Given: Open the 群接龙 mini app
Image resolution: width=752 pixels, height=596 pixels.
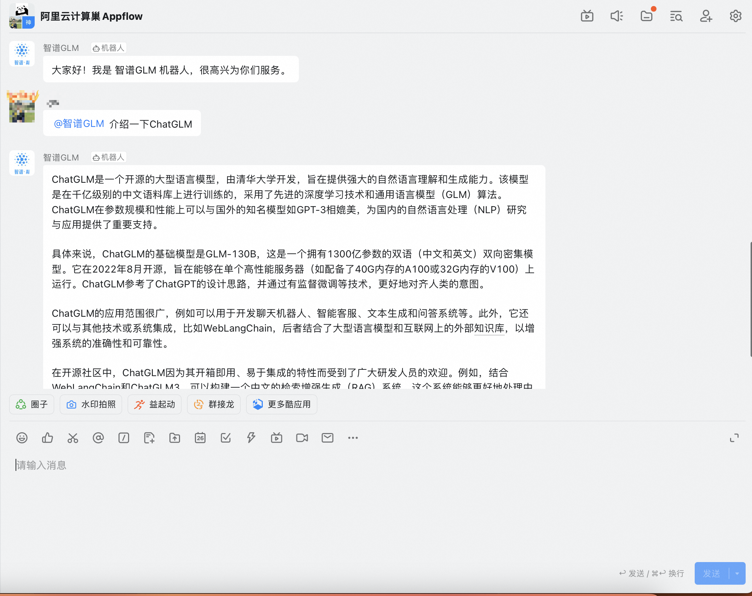Looking at the screenshot, I should point(214,404).
